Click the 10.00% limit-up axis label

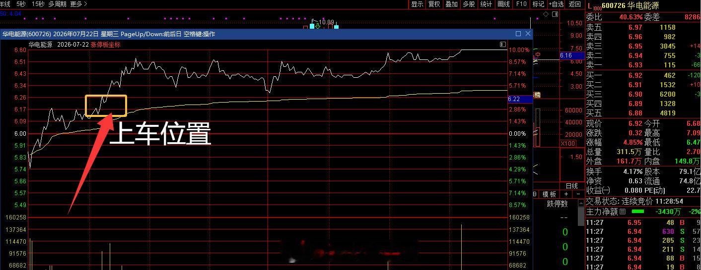point(520,50)
